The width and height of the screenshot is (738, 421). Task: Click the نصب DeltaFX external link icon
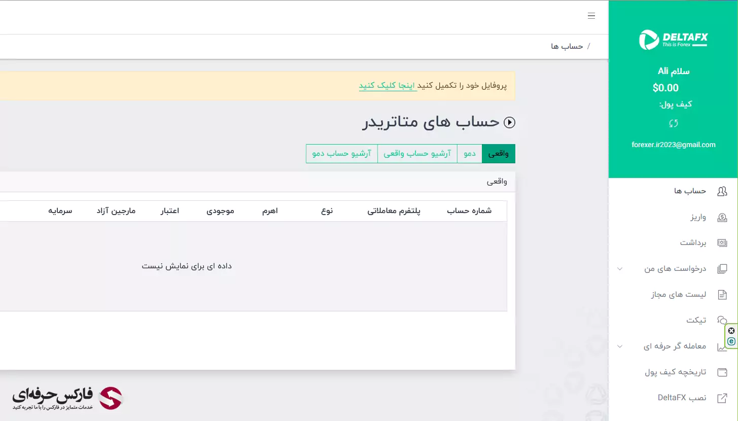pos(722,398)
